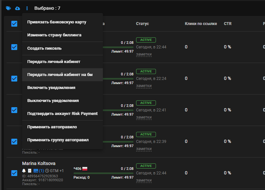The width and height of the screenshot is (265, 190).
Task: Choose 'Применить группу автоправил' option
Action: click(x=58, y=140)
